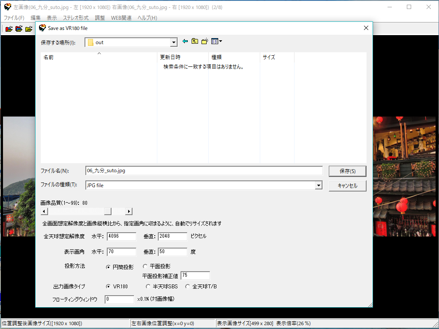Click the red-blue open image toolbar icon
Viewport: 439px width, 329px height.
pyautogui.click(x=9, y=29)
